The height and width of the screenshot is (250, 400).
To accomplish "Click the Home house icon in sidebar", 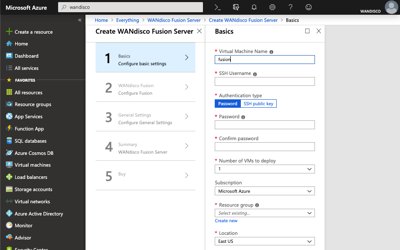I will click(9, 44).
